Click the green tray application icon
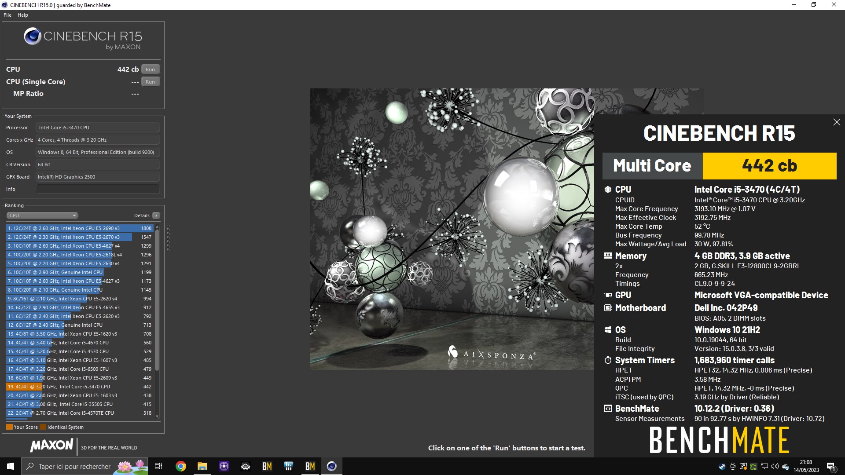The image size is (845, 475). (754, 466)
